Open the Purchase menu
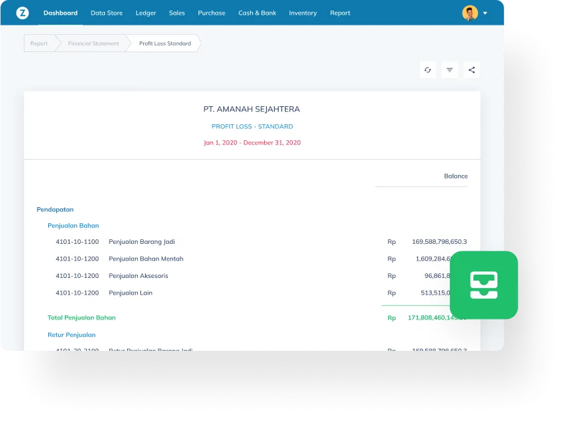The width and height of the screenshot is (567, 423). [211, 13]
